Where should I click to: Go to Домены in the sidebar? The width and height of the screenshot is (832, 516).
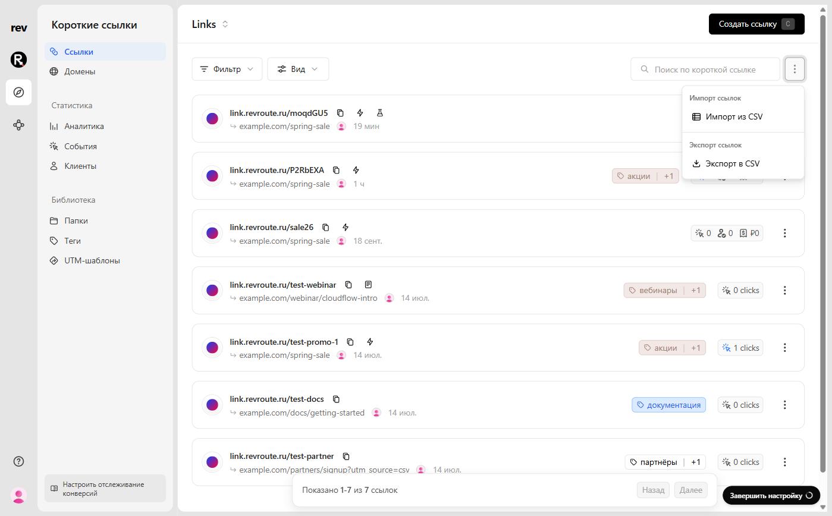(105, 71)
